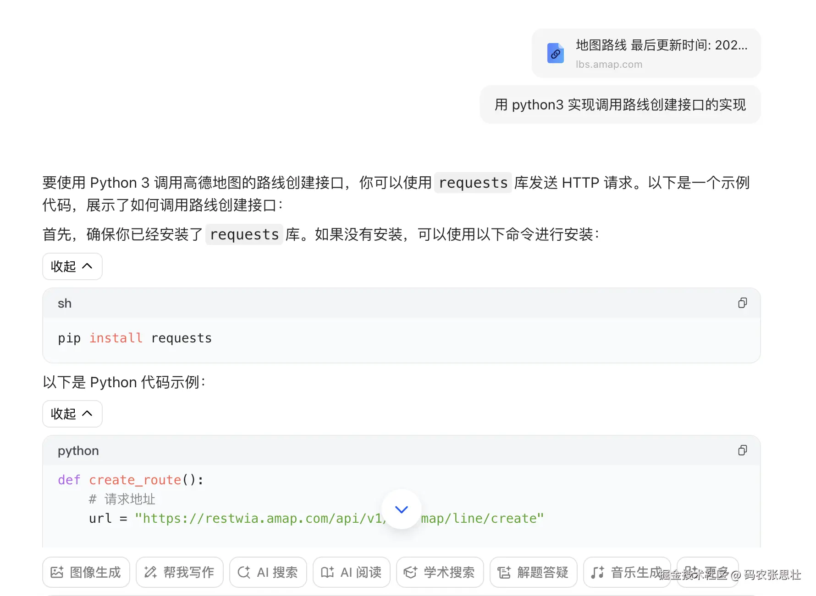Expand the truncated code via the down chevron
The image size is (816, 596).
tap(401, 509)
